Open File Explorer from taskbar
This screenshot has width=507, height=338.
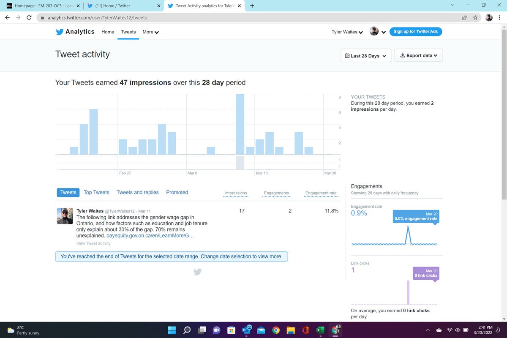pos(291,330)
